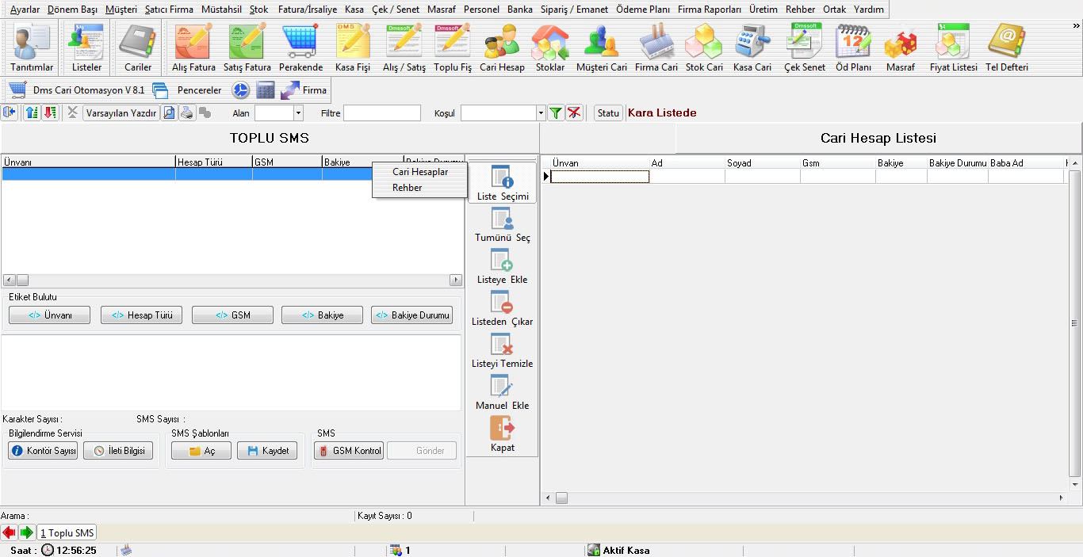1083x557 pixels.
Task: Click the Kontör Sayısı button
Action: pos(44,451)
